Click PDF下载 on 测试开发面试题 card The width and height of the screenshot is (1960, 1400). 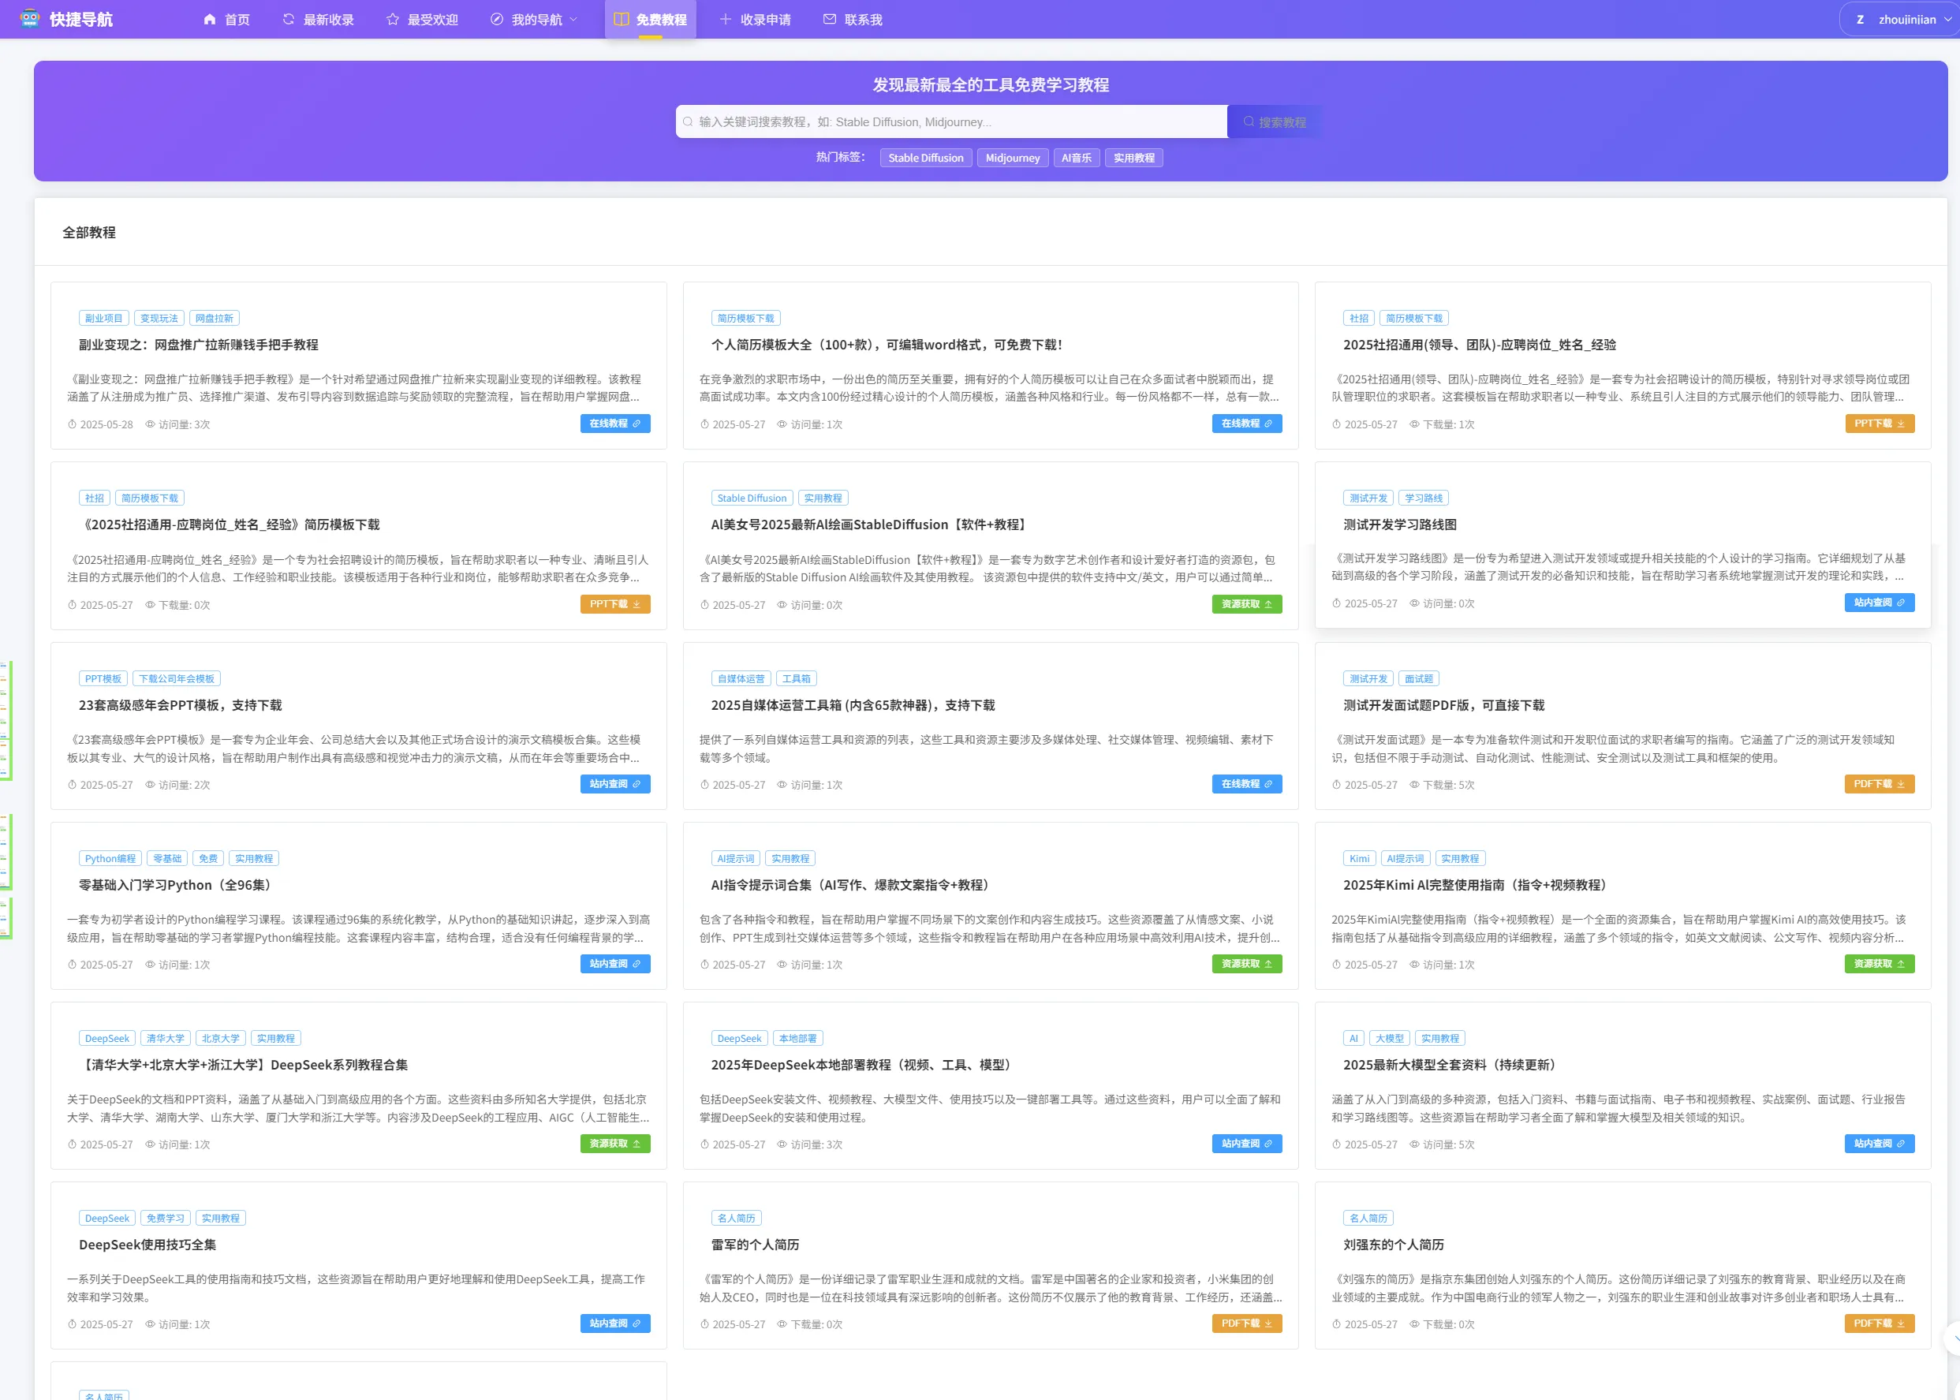[1878, 784]
